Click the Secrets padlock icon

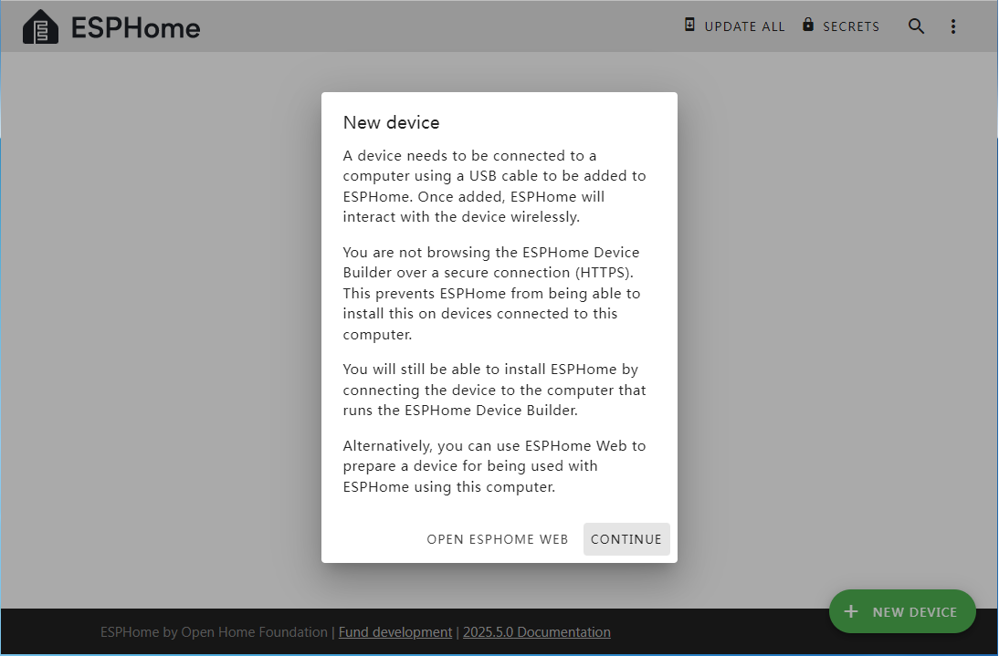coord(807,26)
